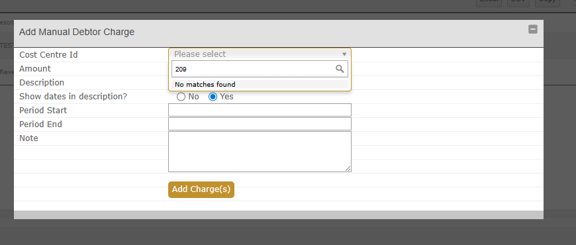Open the Cost Centre Id dropdown arrow
576x245 pixels.
point(344,54)
